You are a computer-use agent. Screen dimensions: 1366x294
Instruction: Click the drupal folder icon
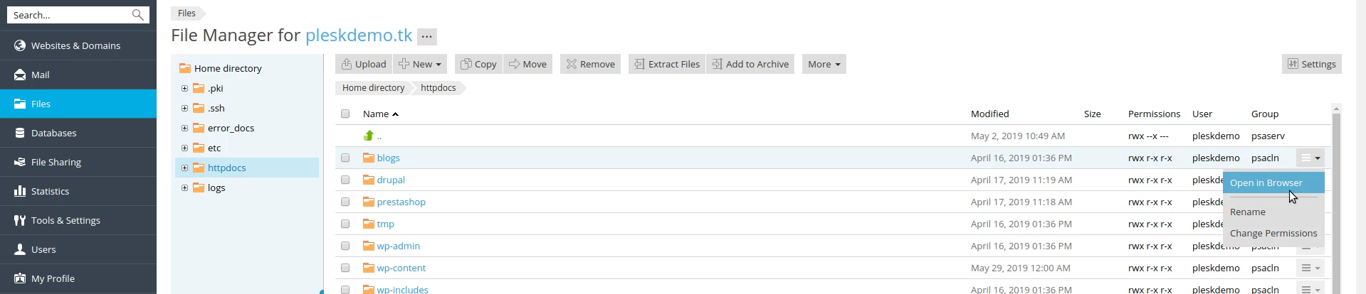369,180
